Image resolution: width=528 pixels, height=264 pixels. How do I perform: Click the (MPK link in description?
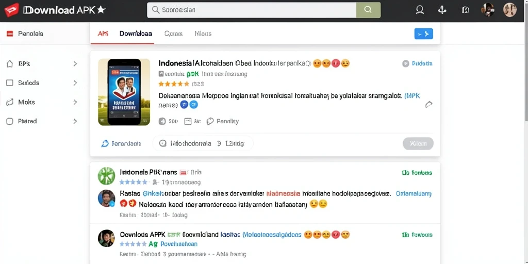pos(412,95)
